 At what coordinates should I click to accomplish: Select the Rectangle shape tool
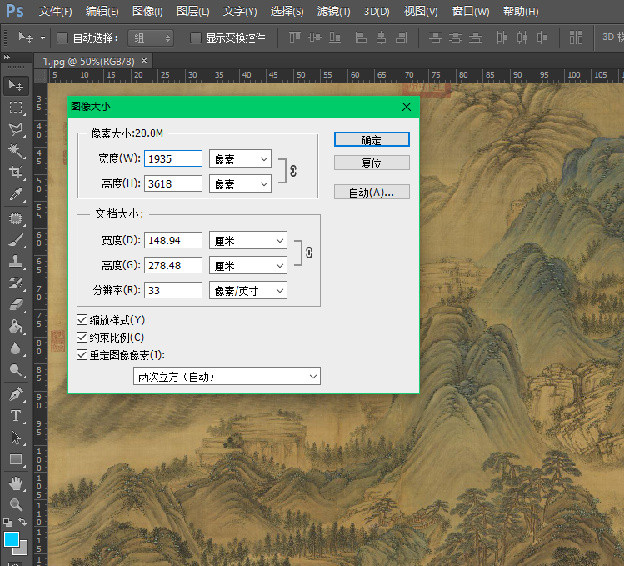[x=16, y=459]
